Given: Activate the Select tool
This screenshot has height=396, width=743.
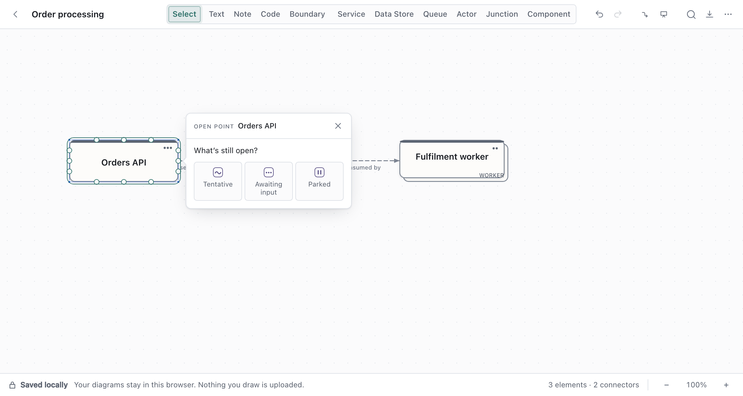Looking at the screenshot, I should coord(185,14).
